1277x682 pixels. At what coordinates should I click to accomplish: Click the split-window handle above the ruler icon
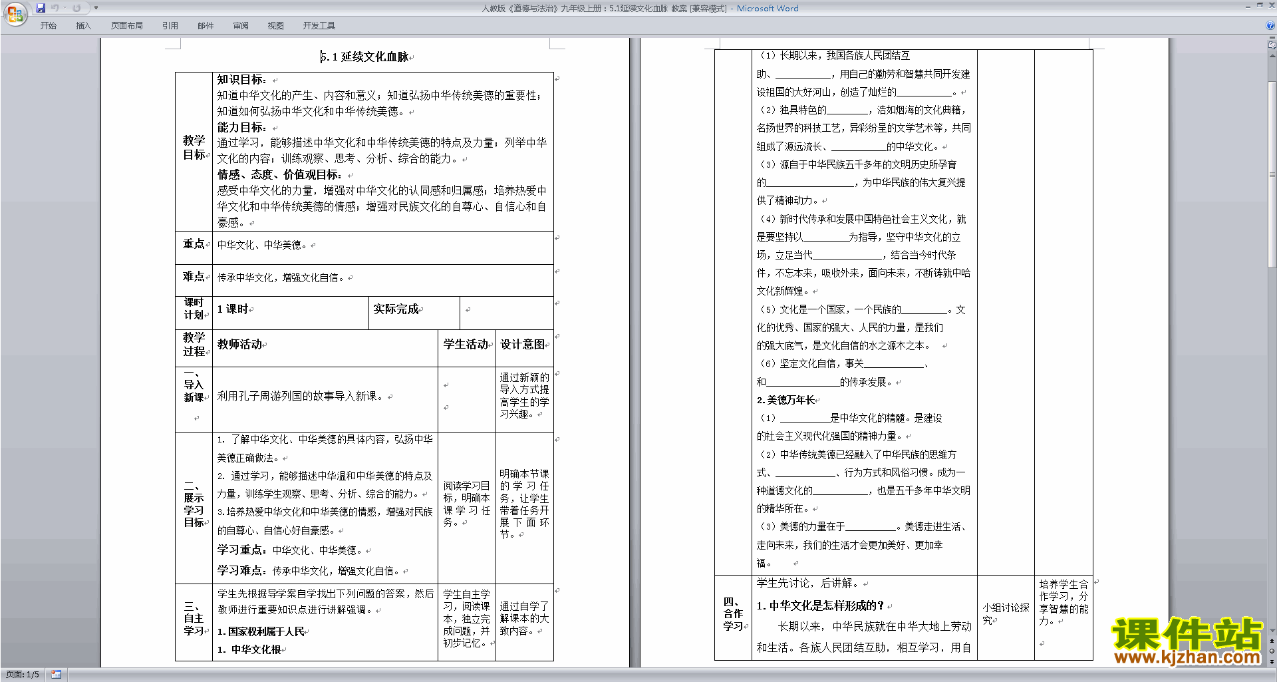[x=1272, y=39]
